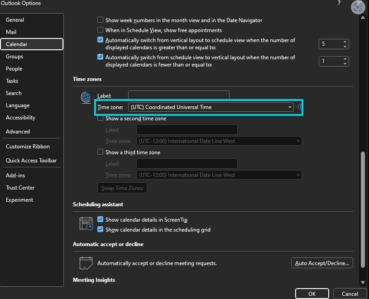
Task: Open the primary Time zone dropdown (UTC)
Action: [211, 107]
